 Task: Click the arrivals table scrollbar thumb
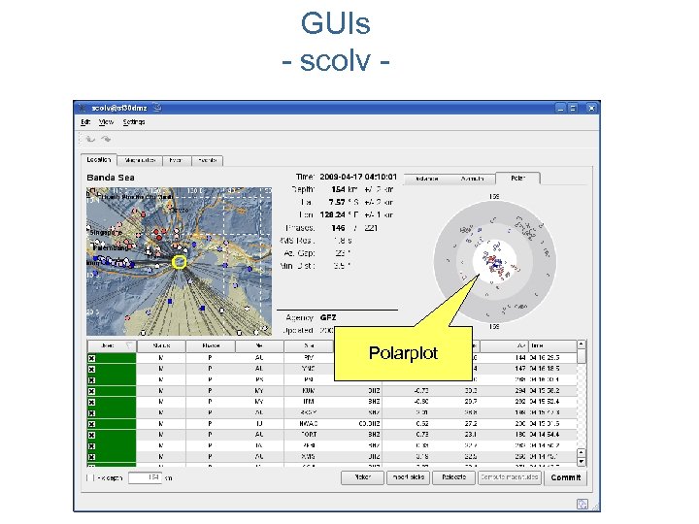[x=582, y=356]
